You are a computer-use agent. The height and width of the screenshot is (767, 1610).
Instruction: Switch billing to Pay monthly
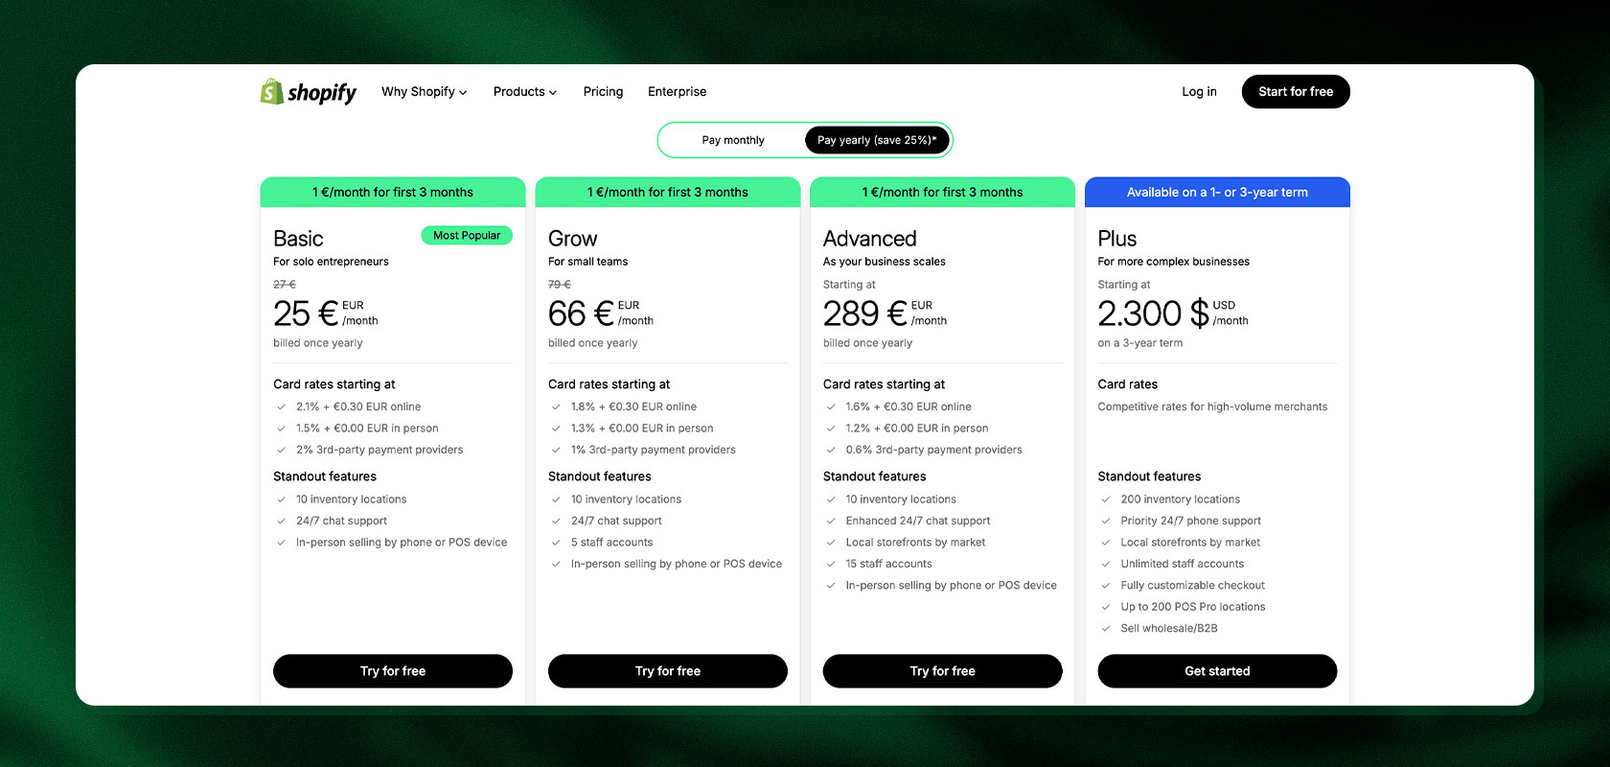pyautogui.click(x=733, y=140)
